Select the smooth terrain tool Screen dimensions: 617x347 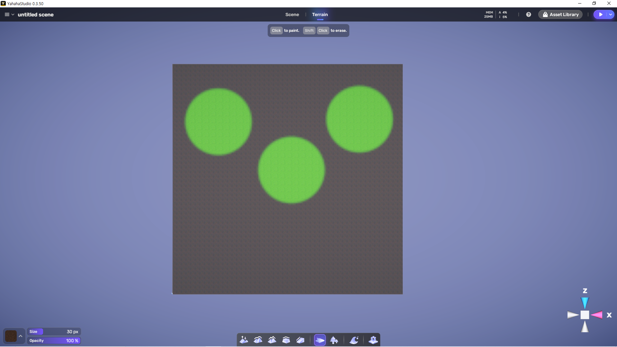(258, 340)
